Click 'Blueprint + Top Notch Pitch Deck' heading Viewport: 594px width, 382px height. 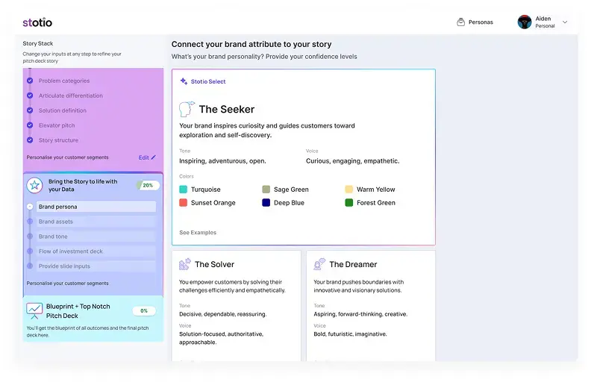click(78, 311)
